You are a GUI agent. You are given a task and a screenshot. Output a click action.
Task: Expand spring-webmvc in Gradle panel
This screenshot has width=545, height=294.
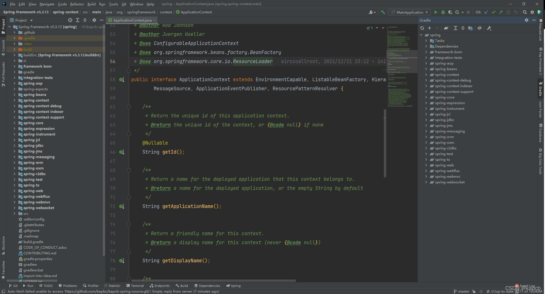click(x=426, y=176)
